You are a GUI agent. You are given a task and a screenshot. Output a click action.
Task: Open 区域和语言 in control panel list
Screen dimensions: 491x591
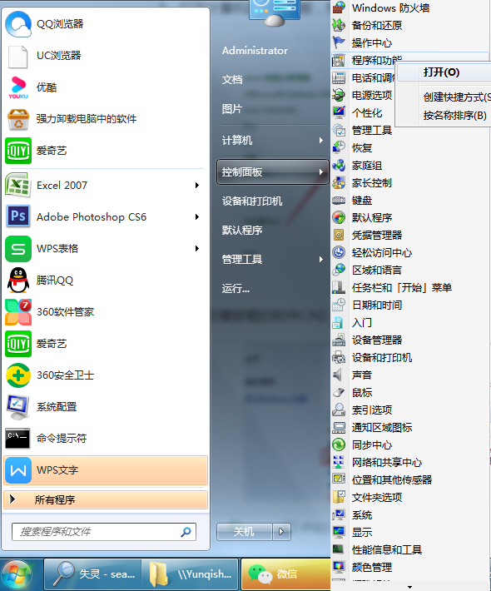coord(377,270)
